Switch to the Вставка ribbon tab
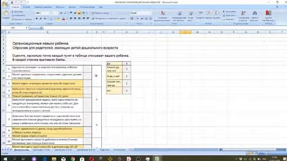287x161 pixels. (x=26, y=7)
